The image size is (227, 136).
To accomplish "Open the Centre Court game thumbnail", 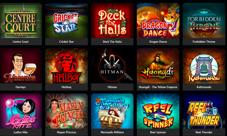I will (x=21, y=20).
